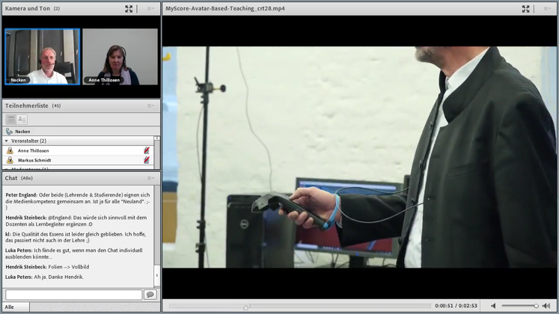Click the phone icon beside Nacken
Screen dimensions: 559x314
(x=9, y=132)
